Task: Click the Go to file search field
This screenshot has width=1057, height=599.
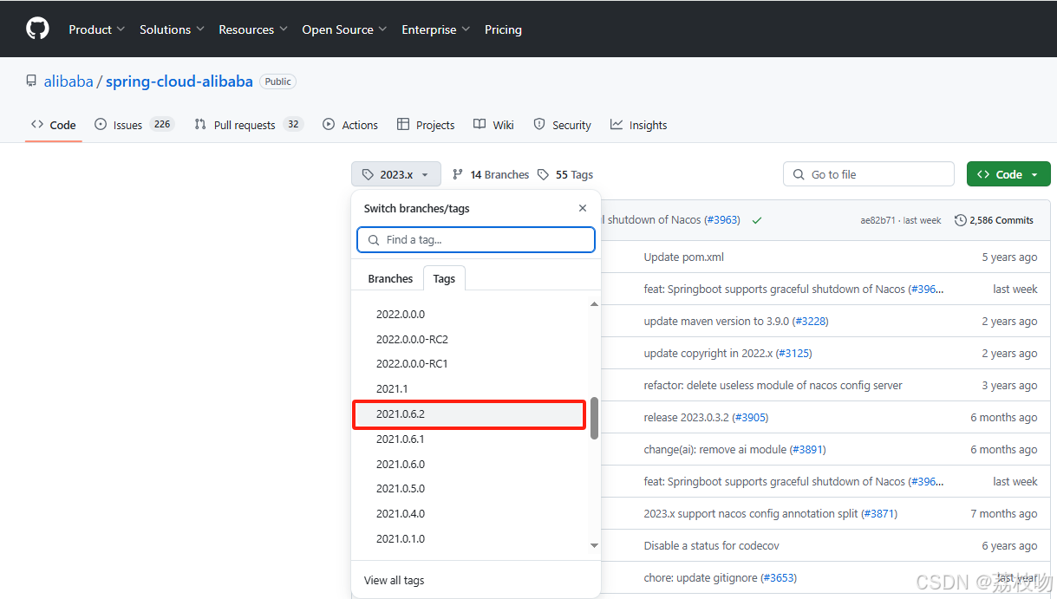Action: point(869,174)
